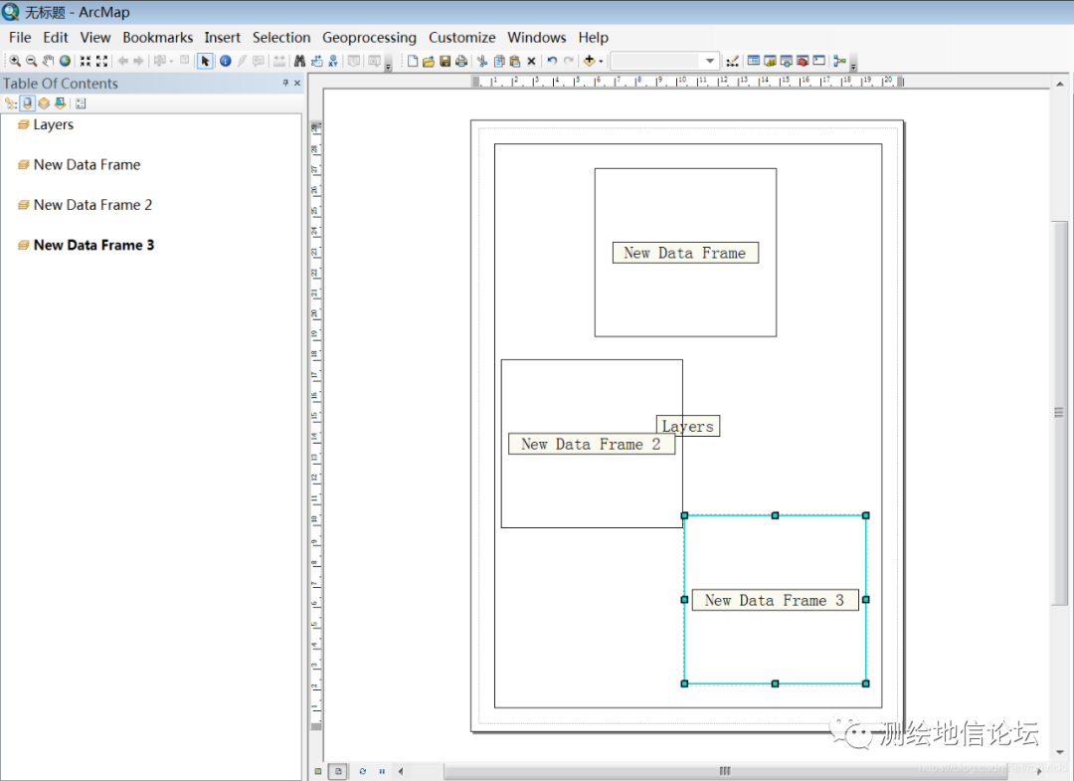Viewport: 1074px width, 781px height.
Task: Open Table Of Contents Options button
Action: point(81,103)
